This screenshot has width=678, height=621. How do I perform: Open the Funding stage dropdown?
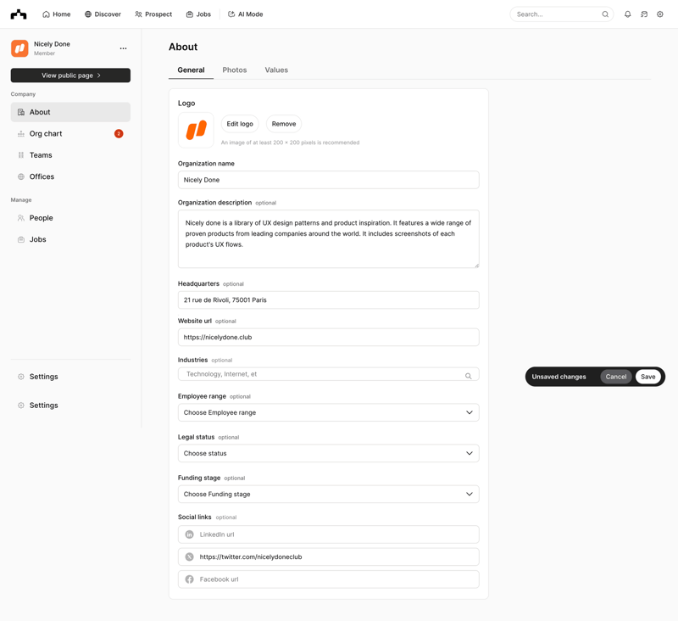pos(328,494)
